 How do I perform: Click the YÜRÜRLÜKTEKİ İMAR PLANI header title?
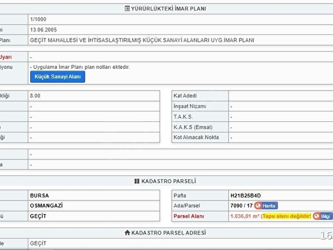(169, 9)
